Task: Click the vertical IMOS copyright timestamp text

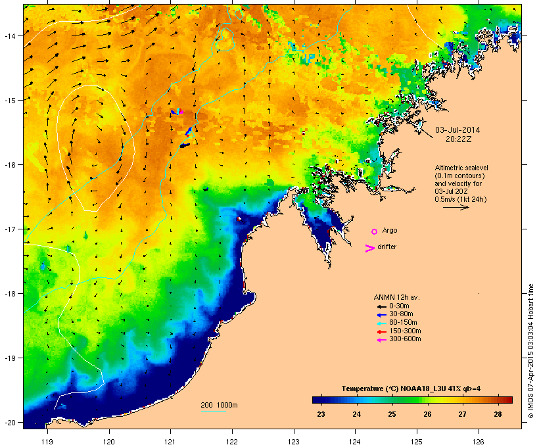Action: point(530,351)
